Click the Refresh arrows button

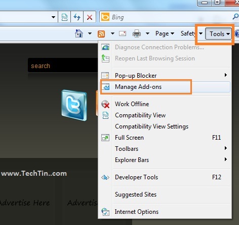(77, 17)
